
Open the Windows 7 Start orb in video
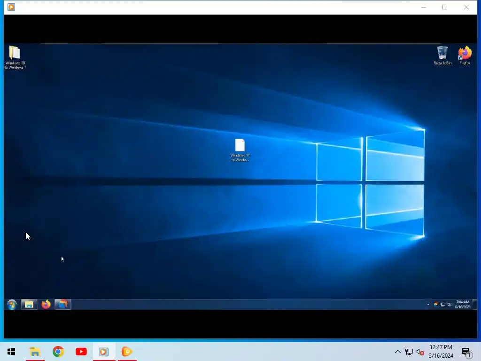(x=12, y=305)
